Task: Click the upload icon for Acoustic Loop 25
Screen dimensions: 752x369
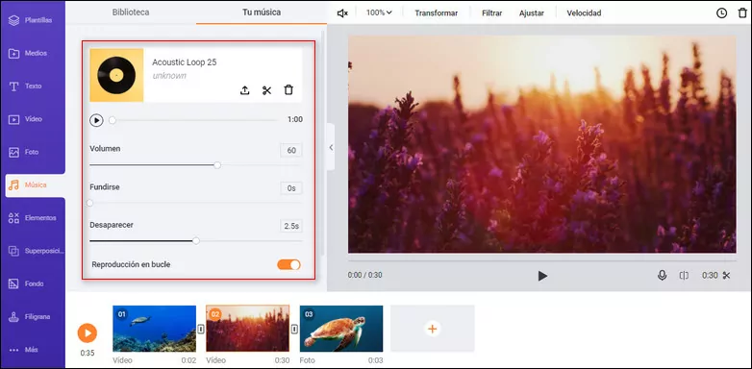Action: 244,90
